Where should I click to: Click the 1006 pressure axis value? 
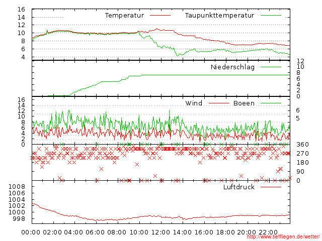point(17,193)
